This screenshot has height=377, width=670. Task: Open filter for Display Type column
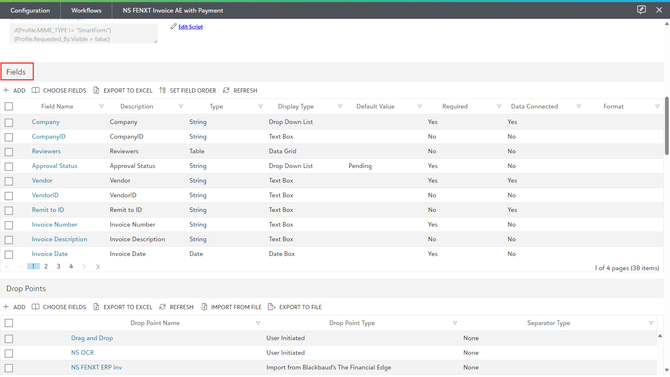(340, 106)
